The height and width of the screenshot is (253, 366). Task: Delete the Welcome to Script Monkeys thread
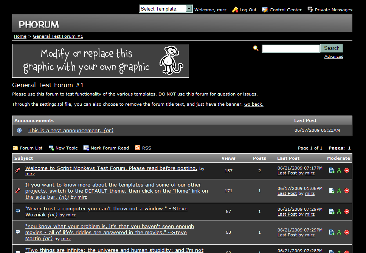(347, 170)
